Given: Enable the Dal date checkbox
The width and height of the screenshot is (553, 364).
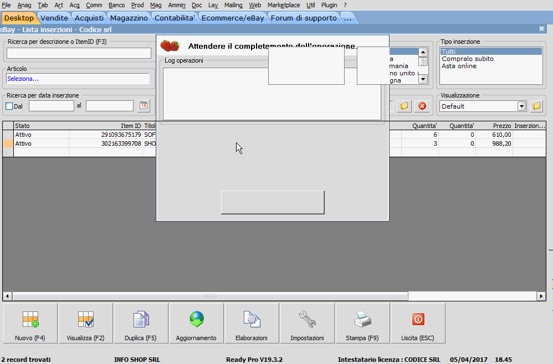Looking at the screenshot, I should [x=9, y=106].
